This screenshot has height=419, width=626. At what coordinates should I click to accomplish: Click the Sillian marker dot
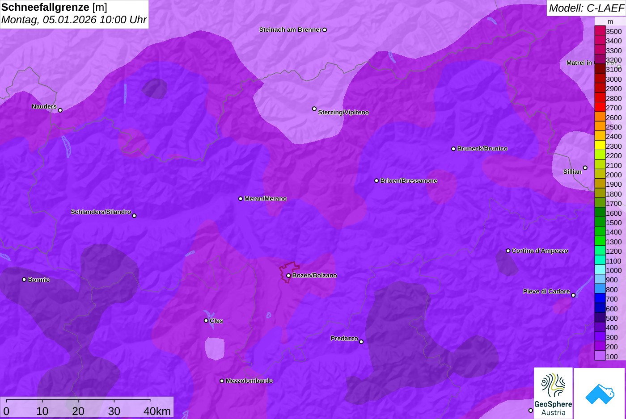[585, 168]
